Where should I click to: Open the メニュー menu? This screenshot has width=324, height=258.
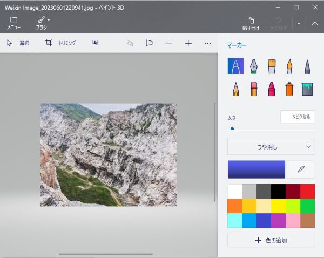(13, 23)
